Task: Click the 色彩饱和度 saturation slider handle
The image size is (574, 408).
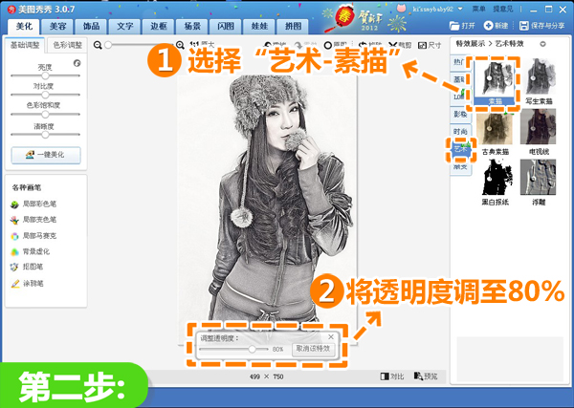Action: tap(45, 115)
